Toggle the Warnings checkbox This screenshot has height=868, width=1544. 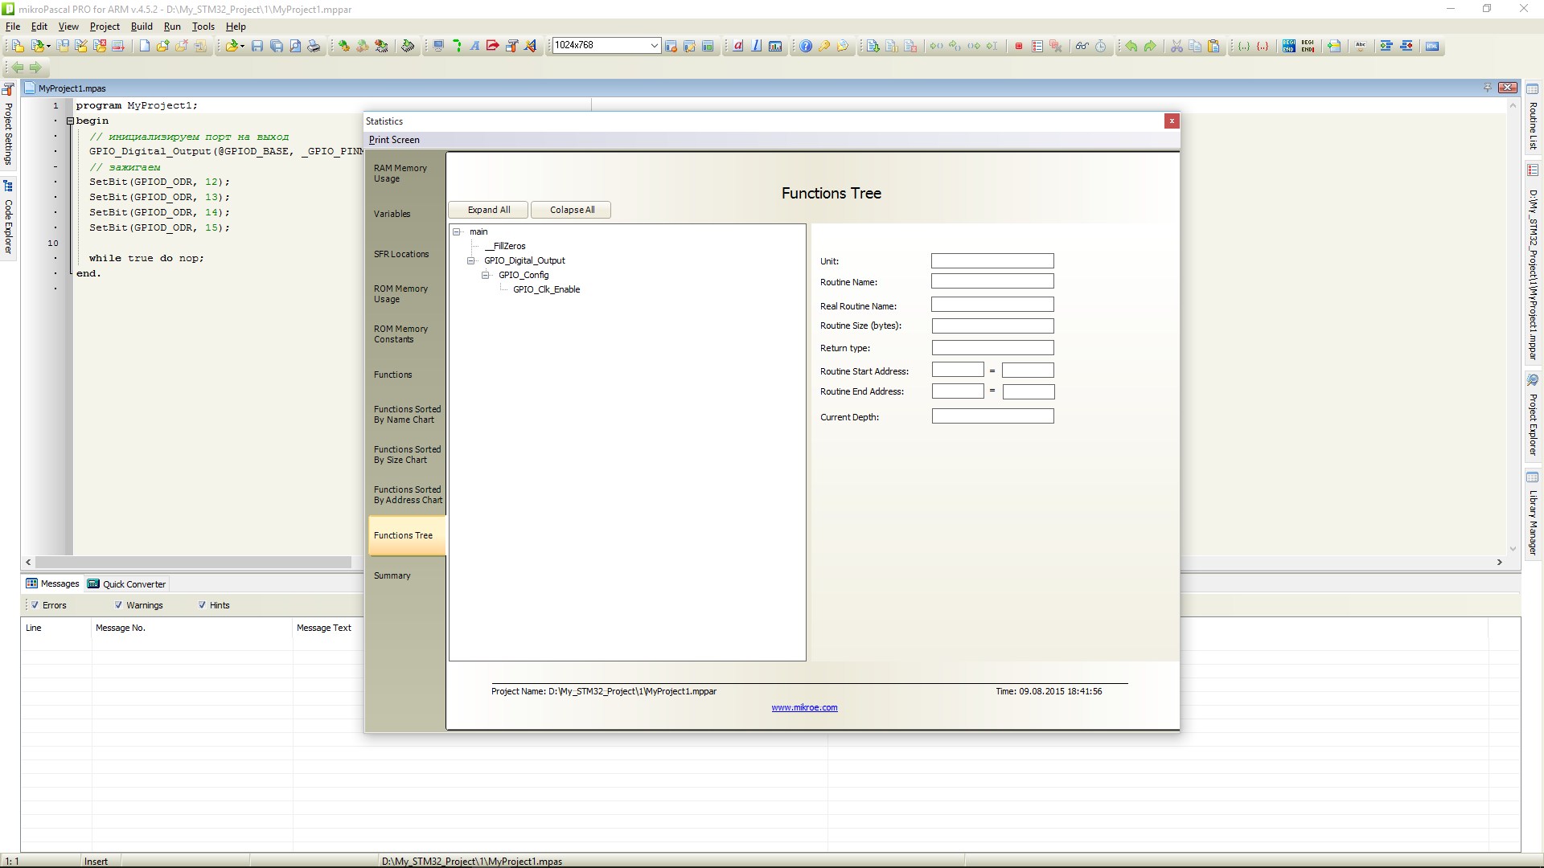119,605
